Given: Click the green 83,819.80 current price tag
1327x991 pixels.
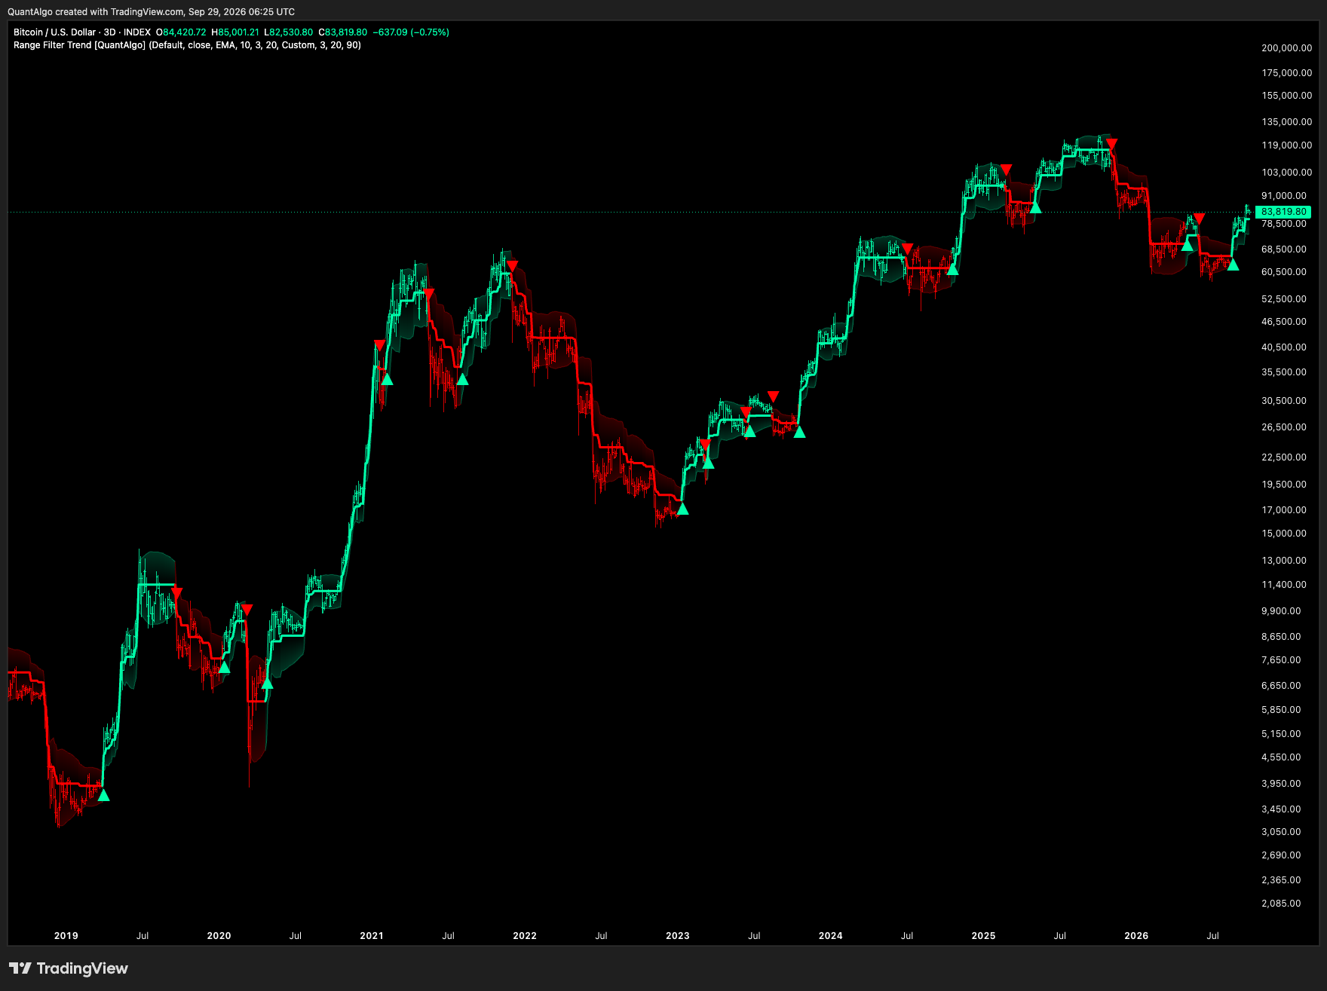Looking at the screenshot, I should [x=1283, y=212].
